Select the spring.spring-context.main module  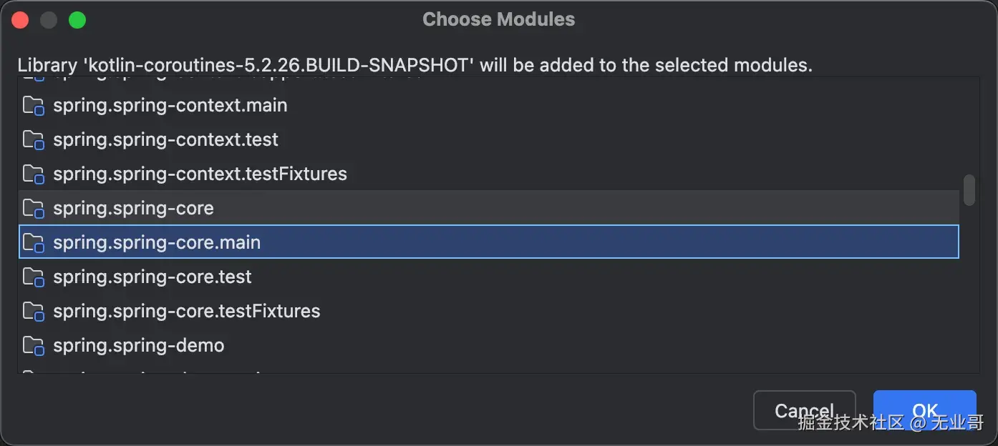click(x=170, y=106)
